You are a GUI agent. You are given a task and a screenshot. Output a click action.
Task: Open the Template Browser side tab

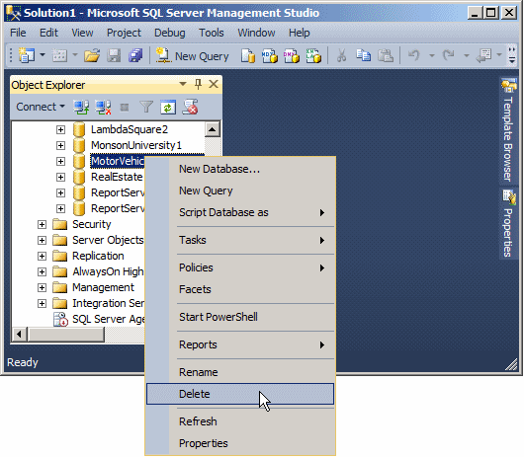tap(508, 130)
